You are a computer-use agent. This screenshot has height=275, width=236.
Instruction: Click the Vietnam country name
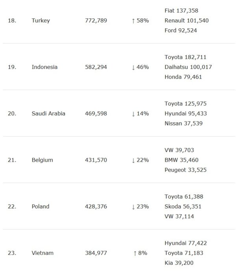42,253
